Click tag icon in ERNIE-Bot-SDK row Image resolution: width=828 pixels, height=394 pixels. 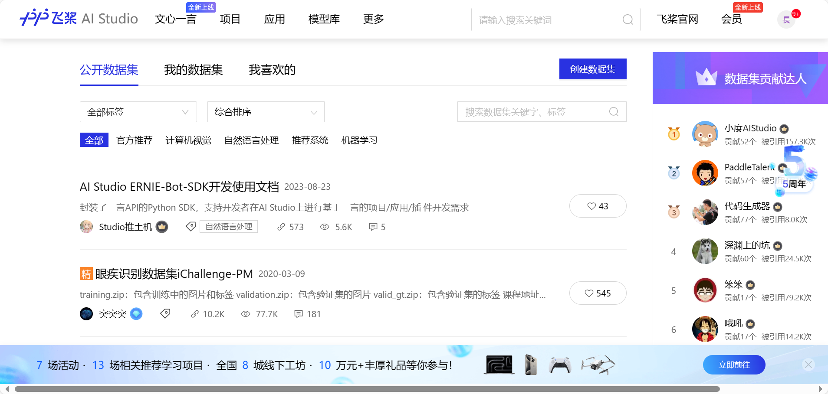click(x=191, y=227)
